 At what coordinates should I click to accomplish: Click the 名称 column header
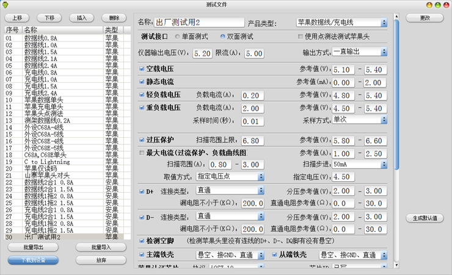pos(61,29)
